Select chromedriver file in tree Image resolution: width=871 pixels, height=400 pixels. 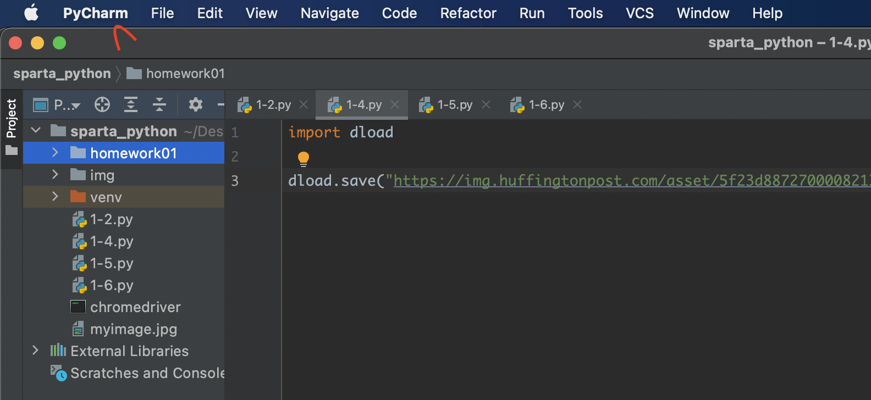(124, 307)
